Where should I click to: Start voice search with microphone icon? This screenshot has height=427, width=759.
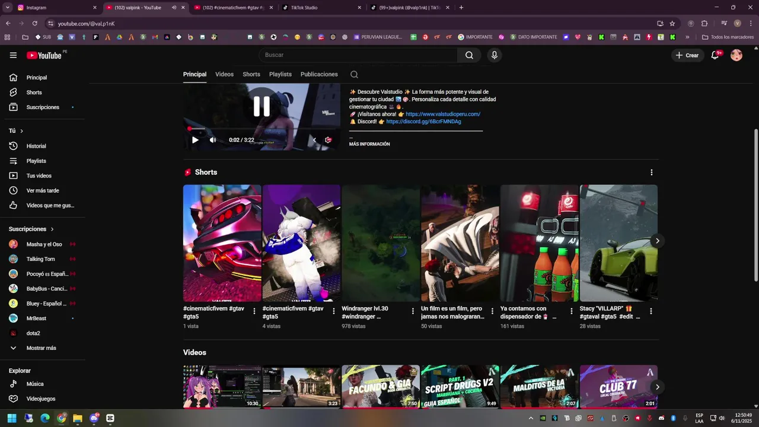click(494, 55)
